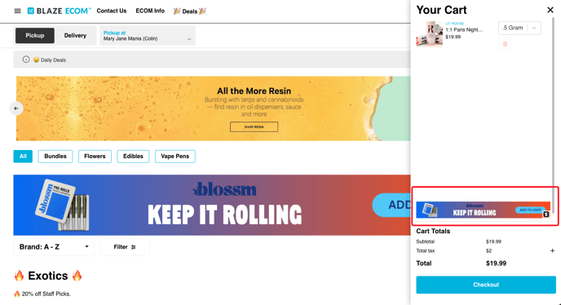
Task: Select the Edibles category tab
Action: (133, 156)
